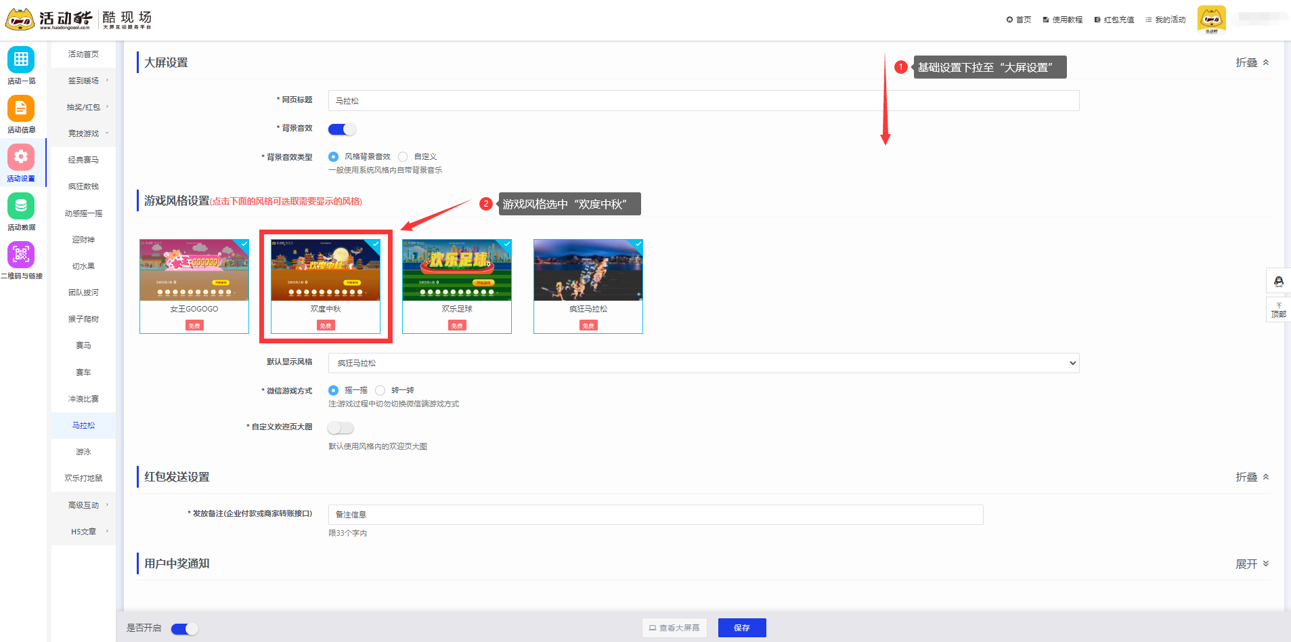Image resolution: width=1291 pixels, height=642 pixels.
Task: Expand the 高级互动 submenu
Action: [83, 505]
